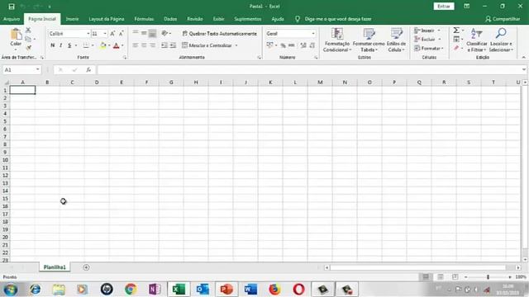The height and width of the screenshot is (297, 529).
Task: Add a new sheet with plus icon
Action: (x=86, y=267)
